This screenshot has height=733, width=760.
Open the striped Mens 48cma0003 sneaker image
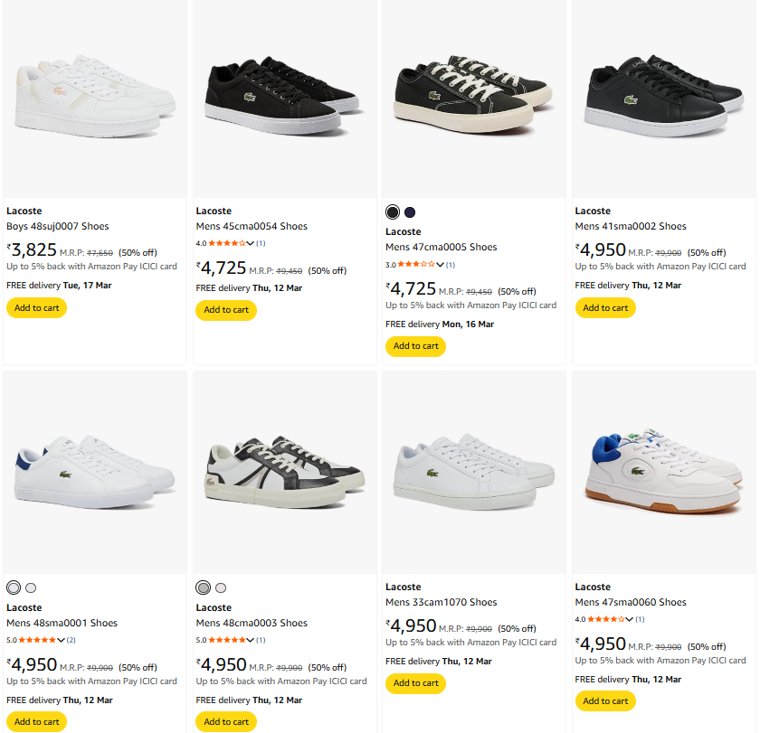[x=285, y=472]
